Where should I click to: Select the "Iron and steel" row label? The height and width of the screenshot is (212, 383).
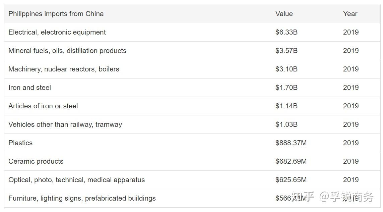pyautogui.click(x=29, y=88)
